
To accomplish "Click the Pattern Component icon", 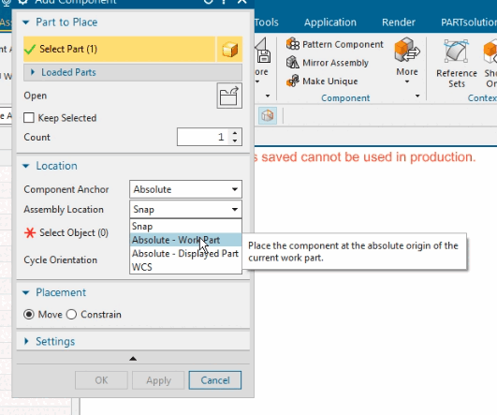I will tap(293, 44).
